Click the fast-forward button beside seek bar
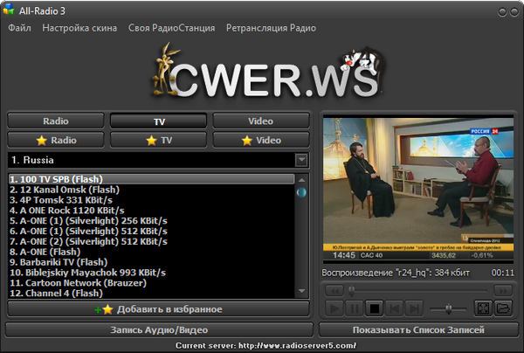 pyautogui.click(x=503, y=290)
